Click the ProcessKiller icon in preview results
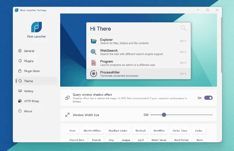234x151 pixels. tap(93, 74)
